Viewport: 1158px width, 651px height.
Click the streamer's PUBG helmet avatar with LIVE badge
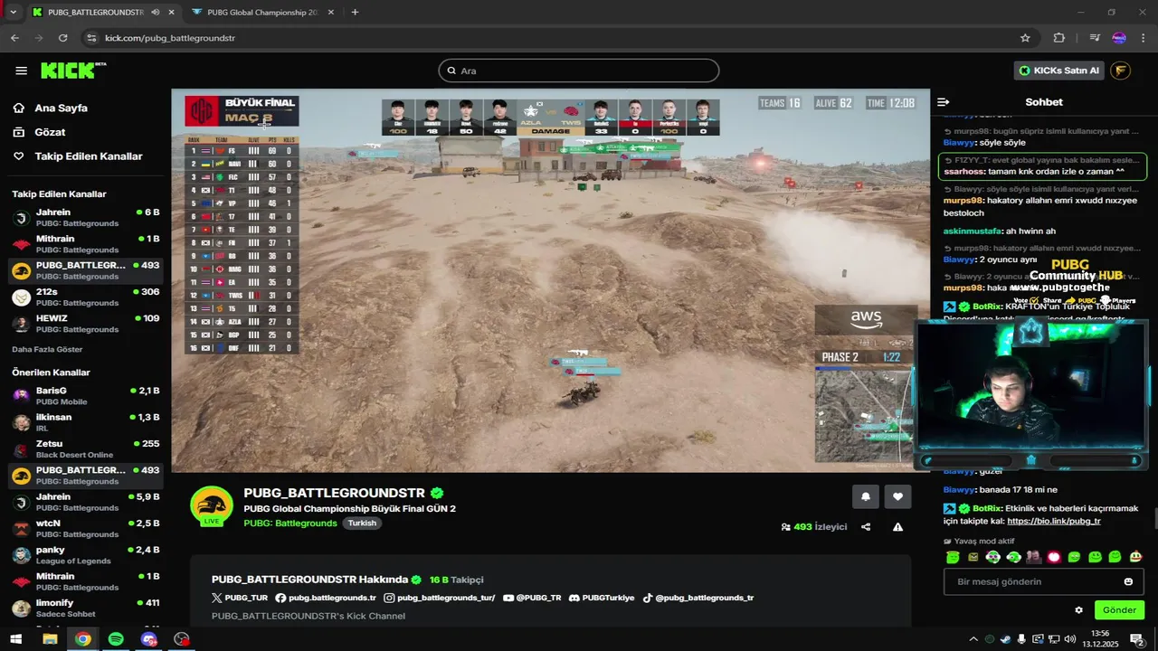point(212,506)
